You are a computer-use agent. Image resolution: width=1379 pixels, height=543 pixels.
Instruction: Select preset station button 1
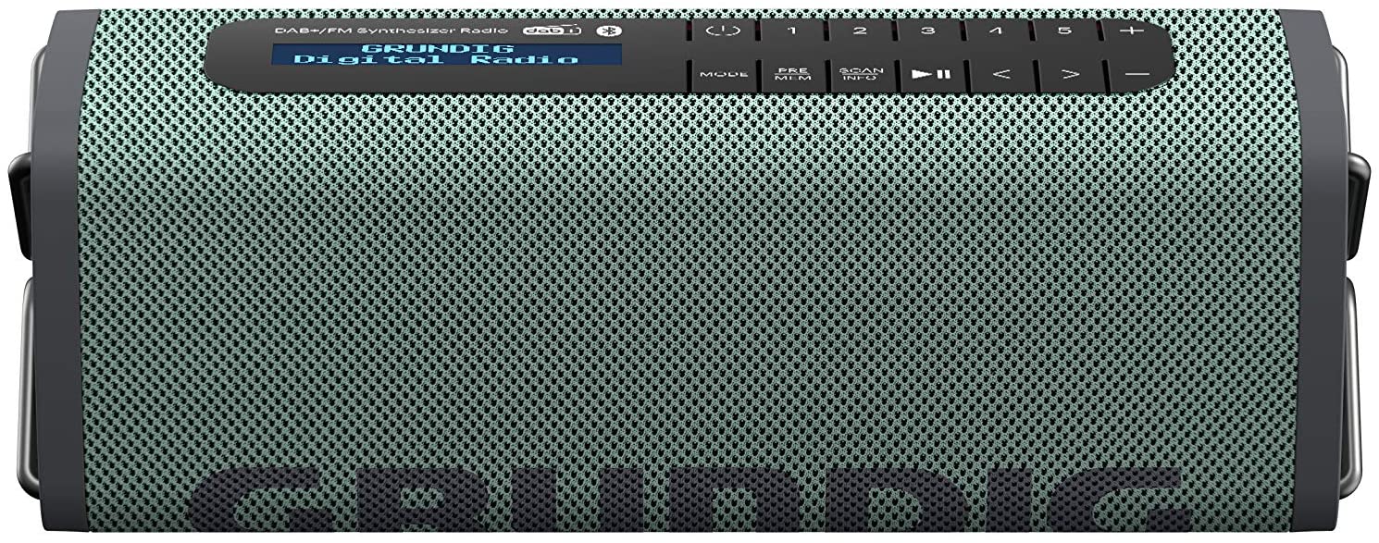point(790,31)
